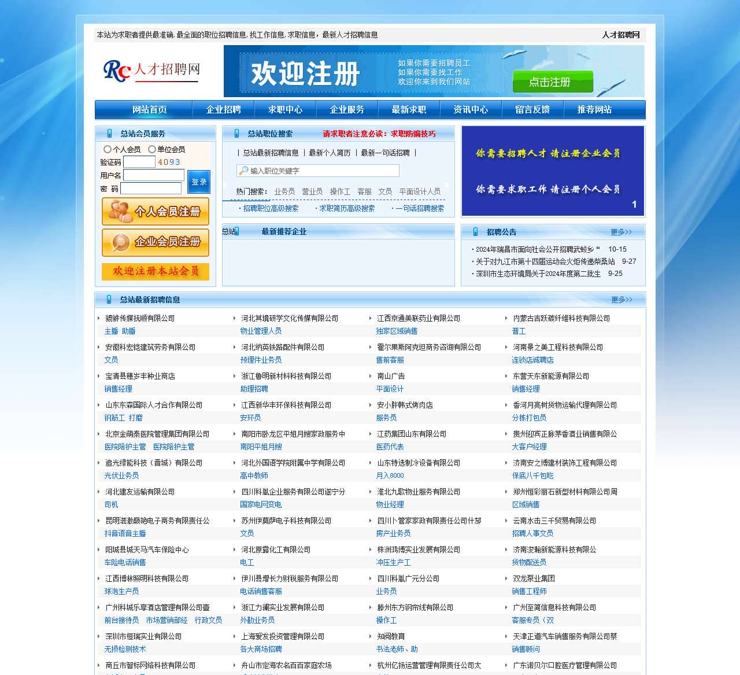Open company 内蒙古吉跃碳纤维科技有限公司
This screenshot has width=740, height=675.
click(561, 318)
